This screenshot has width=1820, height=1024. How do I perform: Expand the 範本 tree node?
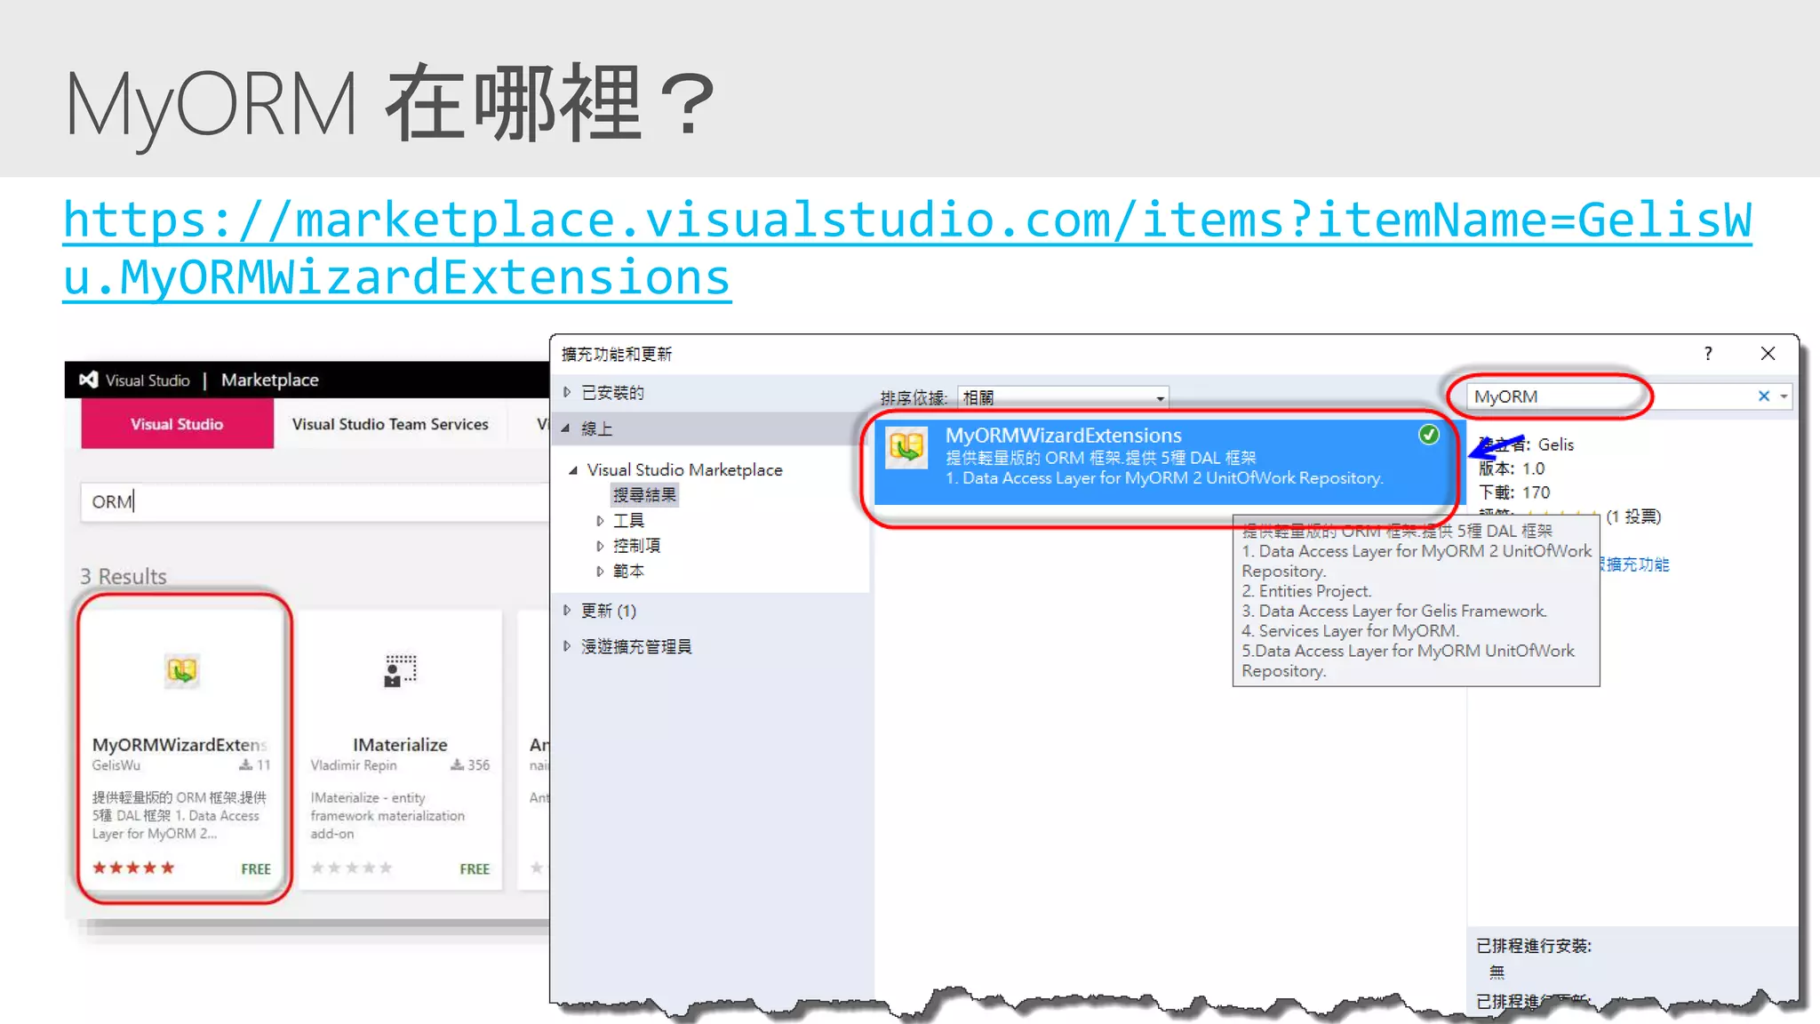(601, 571)
